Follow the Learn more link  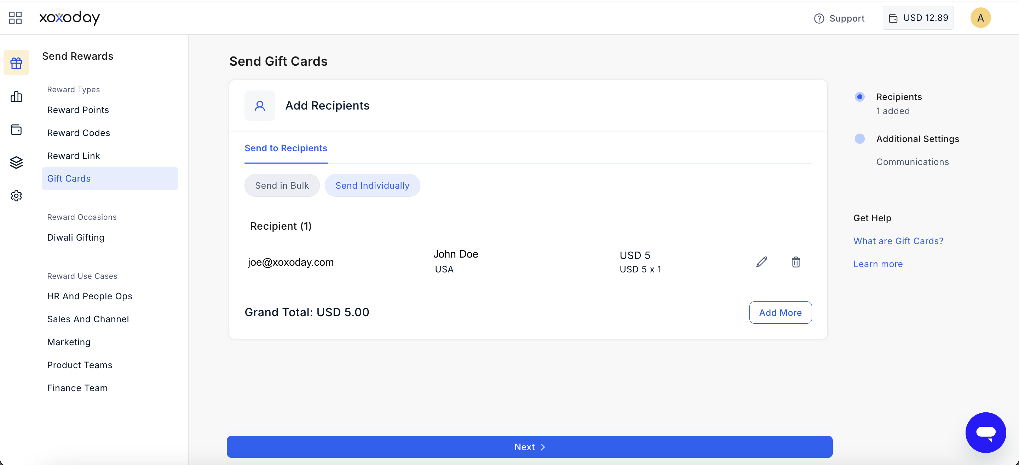pos(878,264)
